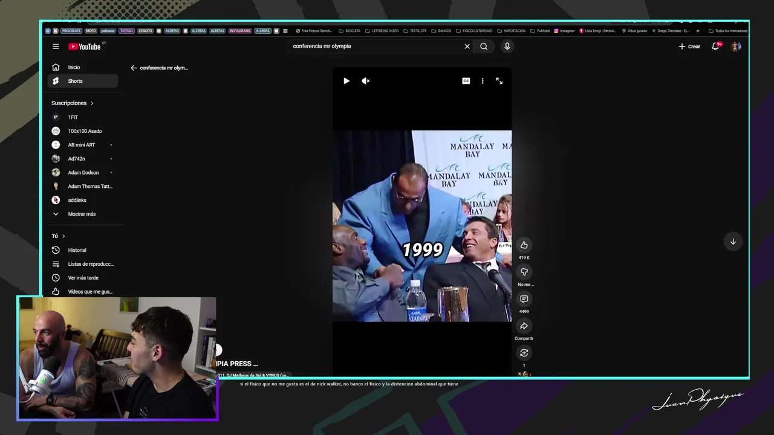Open Todos los marcadores folder
The image size is (774, 435).
coord(728,31)
